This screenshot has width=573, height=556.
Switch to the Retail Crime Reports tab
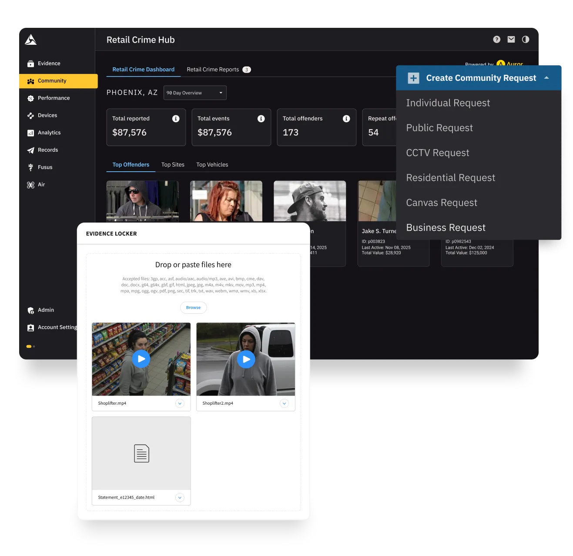tap(213, 70)
